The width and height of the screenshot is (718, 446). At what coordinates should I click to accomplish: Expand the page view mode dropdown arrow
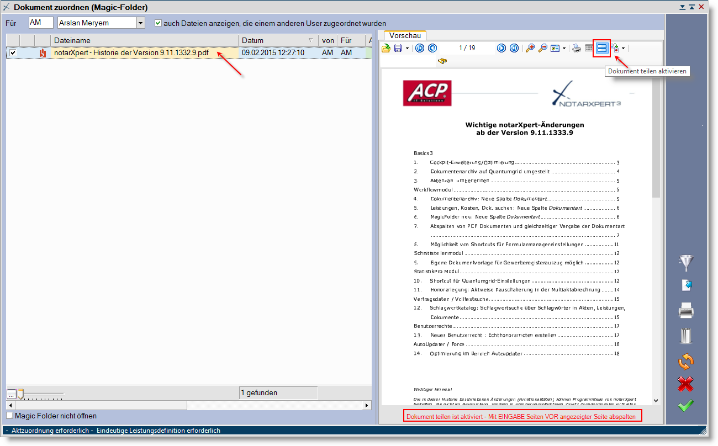click(564, 49)
